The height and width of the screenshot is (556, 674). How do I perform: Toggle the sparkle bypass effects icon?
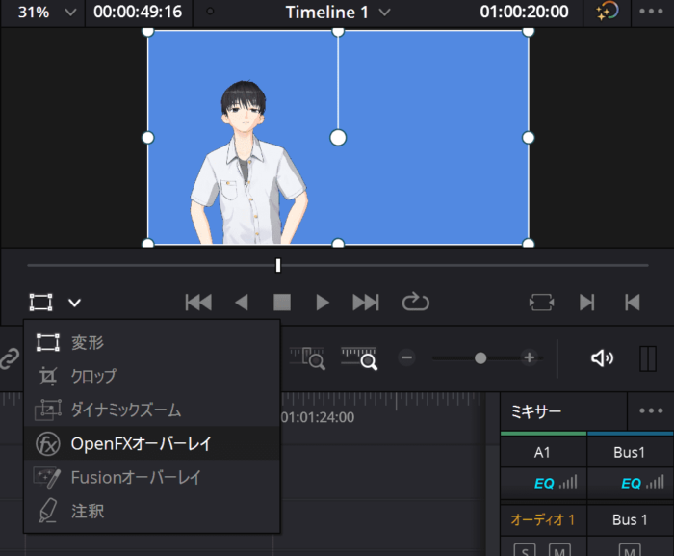click(607, 12)
